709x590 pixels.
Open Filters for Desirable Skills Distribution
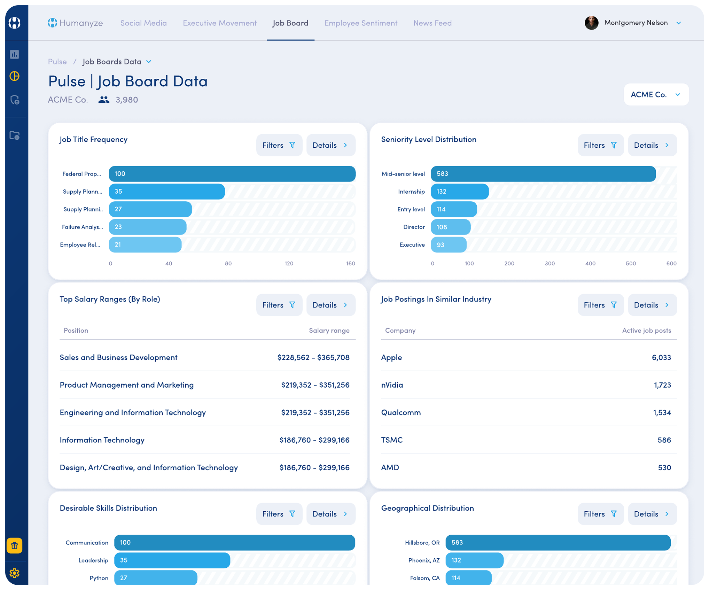279,514
